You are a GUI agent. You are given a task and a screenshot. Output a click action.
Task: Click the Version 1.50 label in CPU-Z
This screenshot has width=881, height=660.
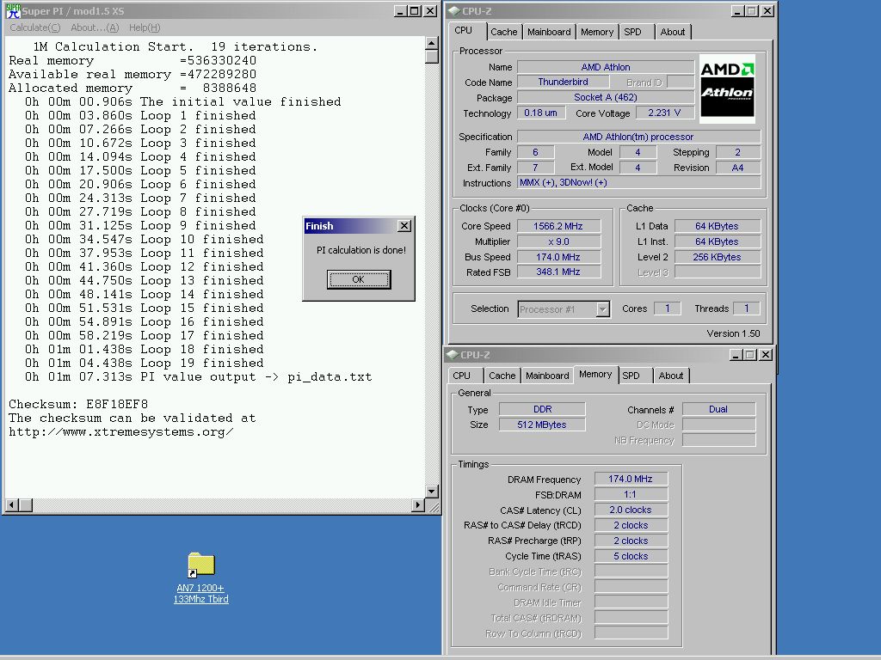(x=733, y=333)
